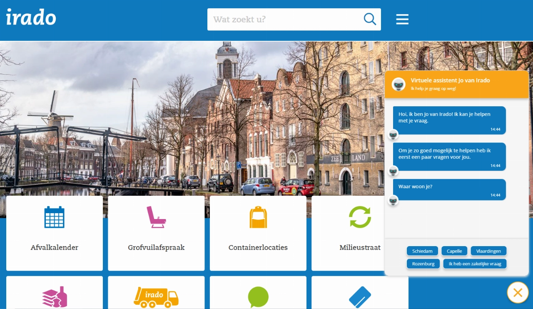Select 'Ik heb een zakelijke vraag'
Screen dimensions: 533x309
click(x=475, y=264)
